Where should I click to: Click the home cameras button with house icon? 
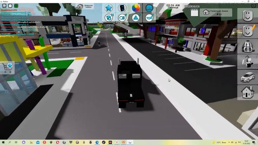[85, 6]
